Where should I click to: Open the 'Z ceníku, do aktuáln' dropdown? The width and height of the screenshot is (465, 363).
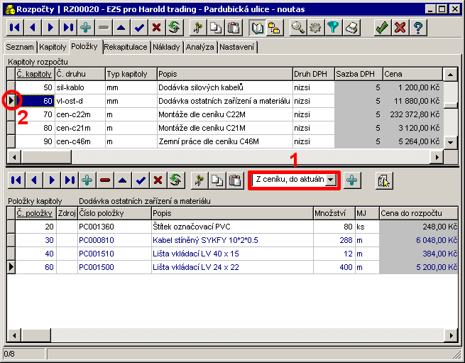pyautogui.click(x=330, y=180)
